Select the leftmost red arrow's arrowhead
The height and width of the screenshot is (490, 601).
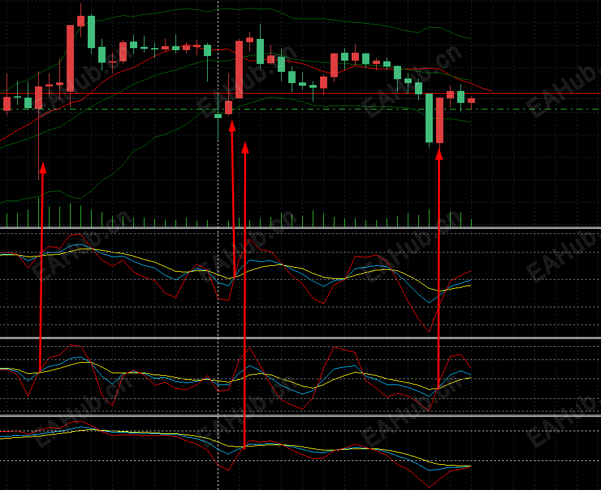43,168
